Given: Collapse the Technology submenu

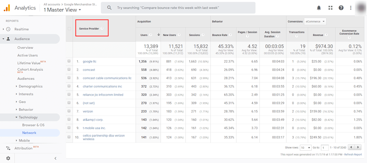Looking at the screenshot, I should point(16,117).
